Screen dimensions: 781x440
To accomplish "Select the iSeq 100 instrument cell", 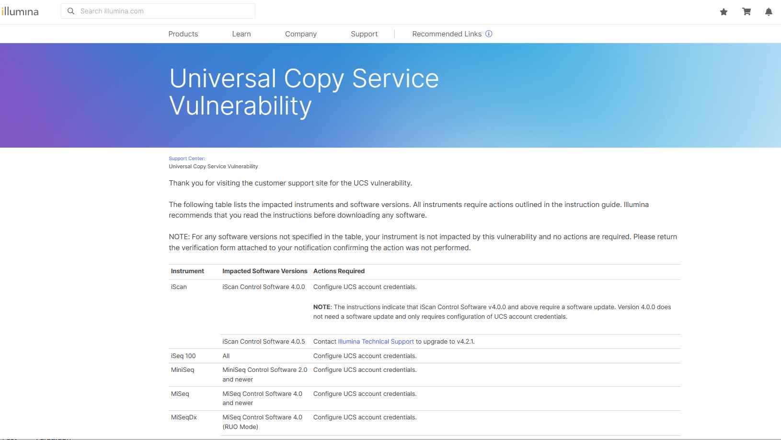I will [x=184, y=356].
